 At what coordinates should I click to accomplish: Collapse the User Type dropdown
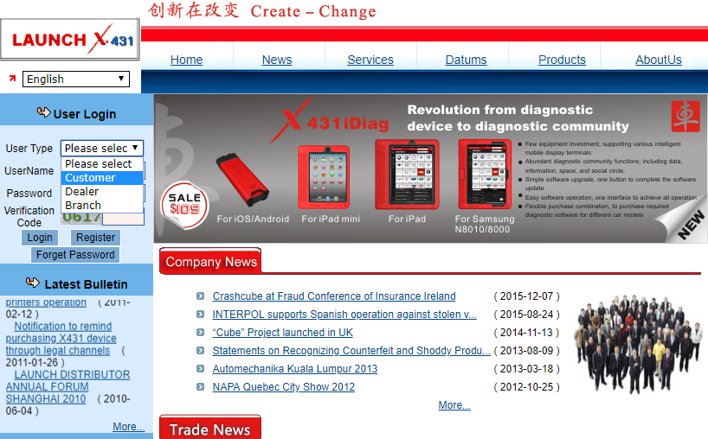point(102,149)
